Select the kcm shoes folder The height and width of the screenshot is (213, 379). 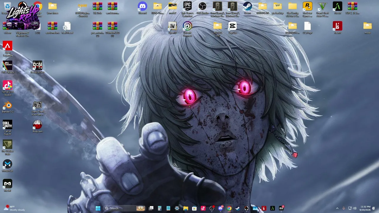click(x=52, y=8)
